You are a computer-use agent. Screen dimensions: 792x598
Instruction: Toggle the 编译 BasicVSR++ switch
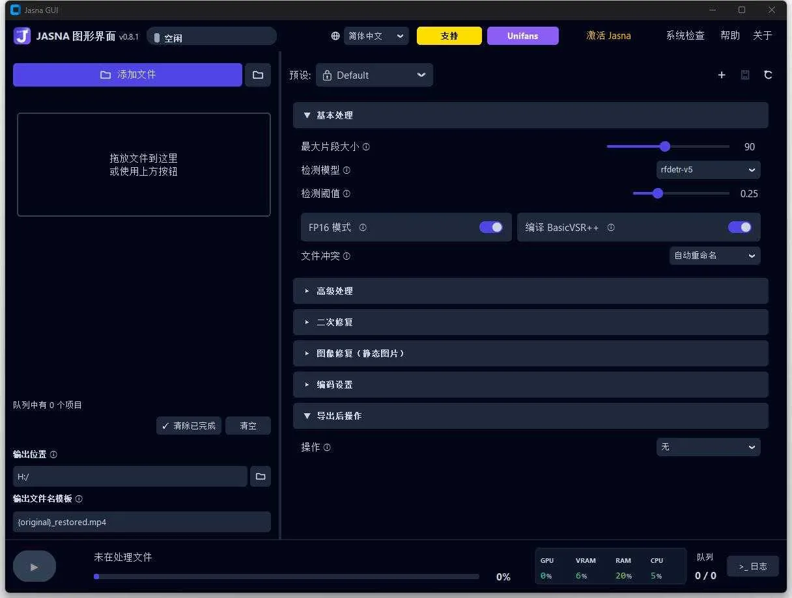pos(740,227)
